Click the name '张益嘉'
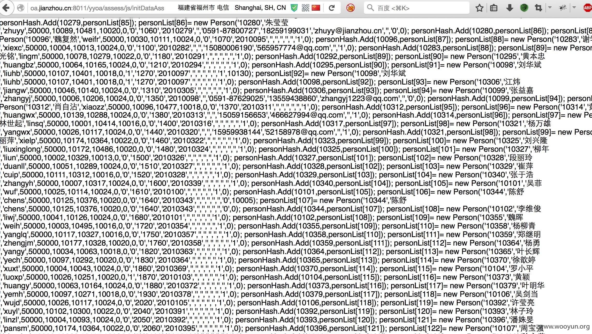 click(x=522, y=90)
